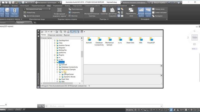This screenshot has height=112, width=200.
Task: Switch to Открытые чертежи tab
Action: (55, 35)
